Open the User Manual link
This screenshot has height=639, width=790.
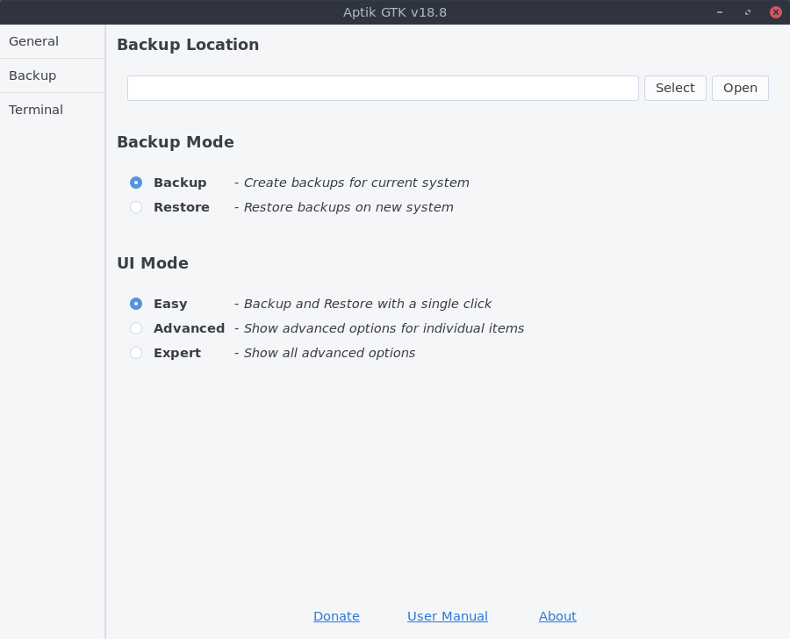pyautogui.click(x=448, y=616)
